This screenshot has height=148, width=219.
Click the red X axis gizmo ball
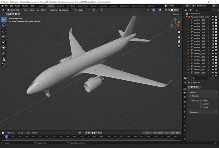(178, 26)
